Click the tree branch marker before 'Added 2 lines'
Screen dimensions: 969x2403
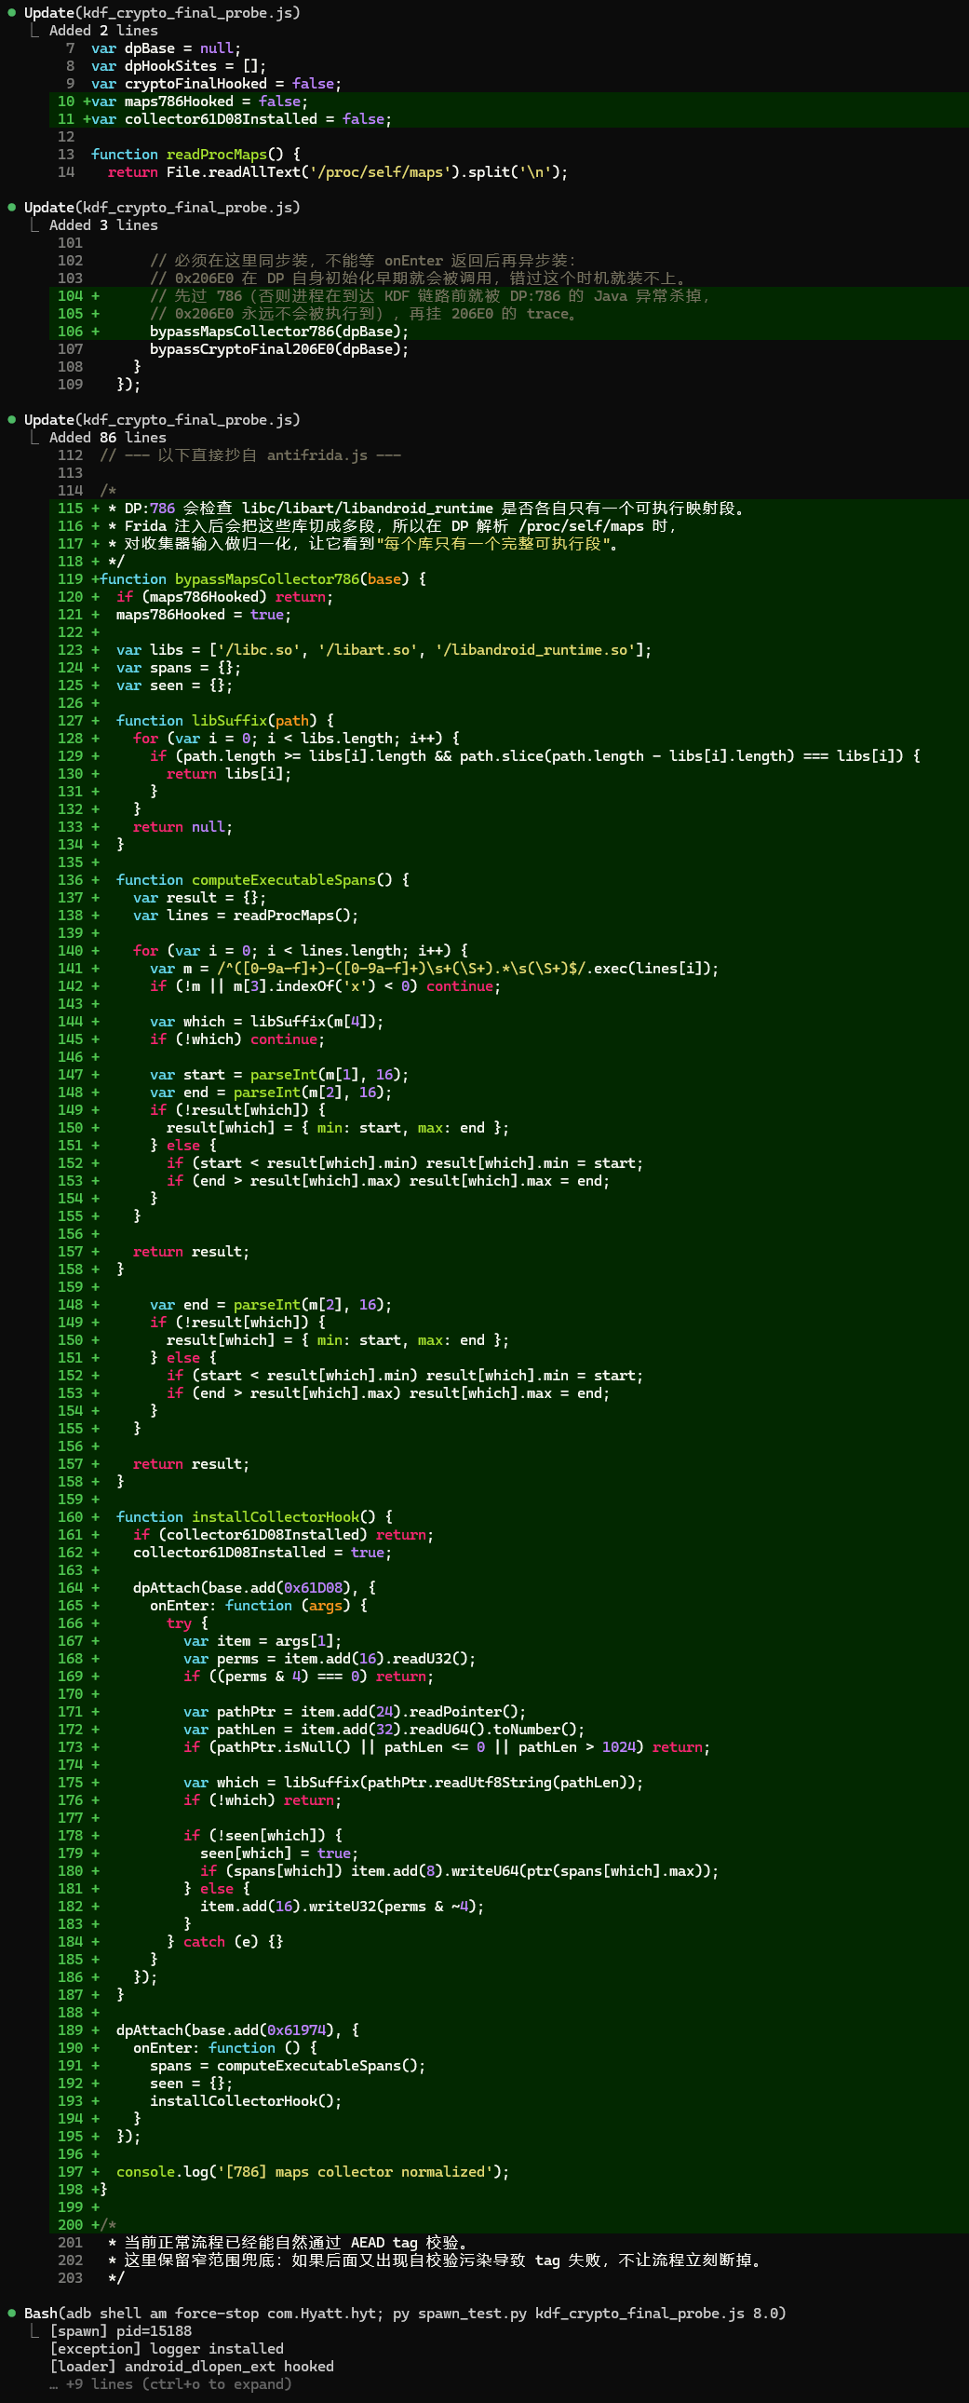coord(35,31)
